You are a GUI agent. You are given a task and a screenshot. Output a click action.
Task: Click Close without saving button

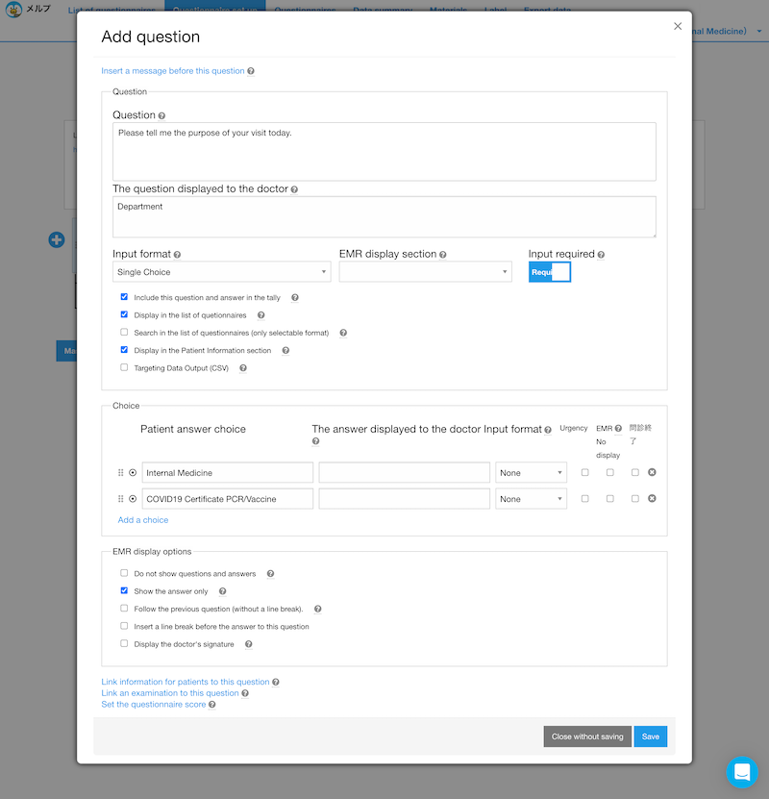[587, 737]
